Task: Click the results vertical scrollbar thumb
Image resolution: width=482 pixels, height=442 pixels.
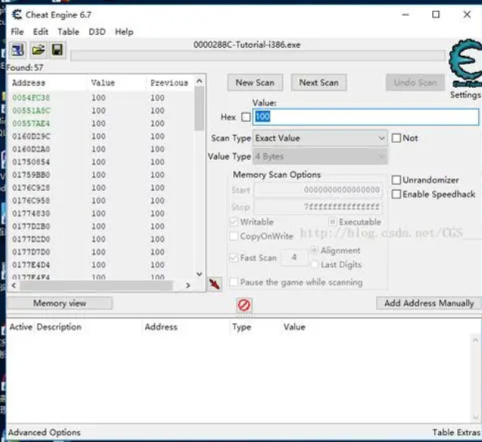Action: point(200,108)
